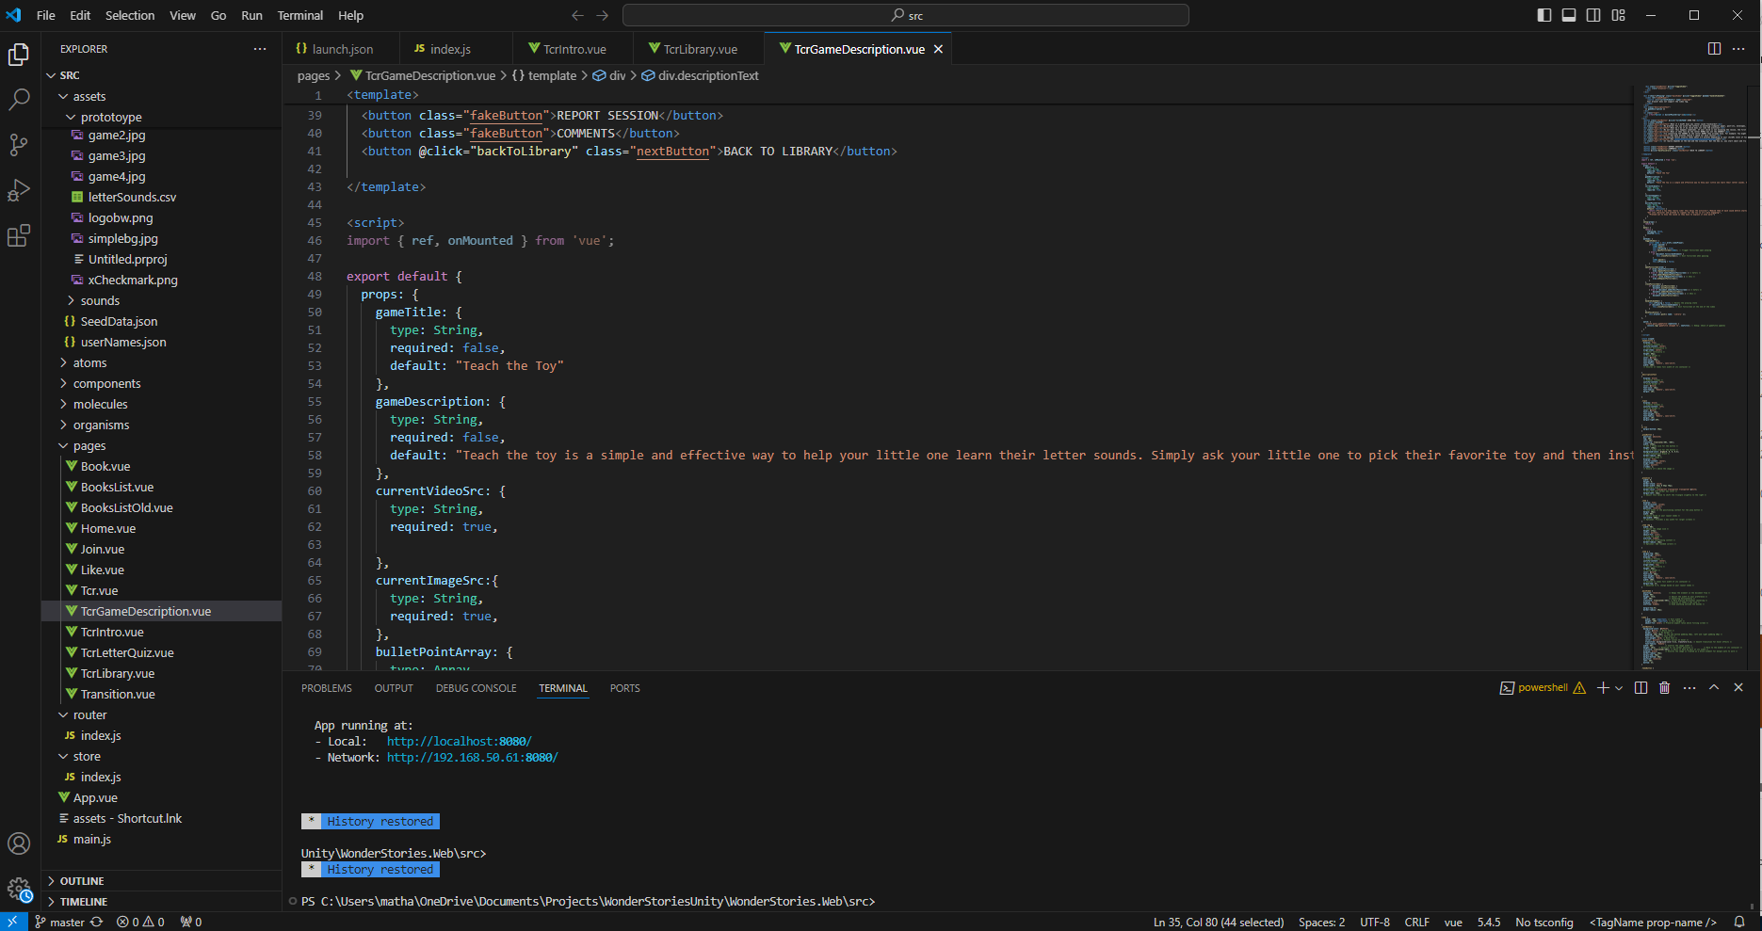The width and height of the screenshot is (1762, 931).
Task: Go forward with the navigation arrow
Action: coord(603,15)
